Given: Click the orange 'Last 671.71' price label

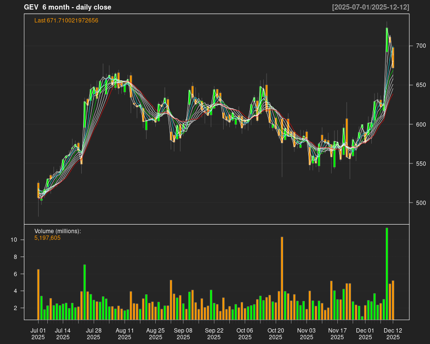Looking at the screenshot, I should coord(66,21).
